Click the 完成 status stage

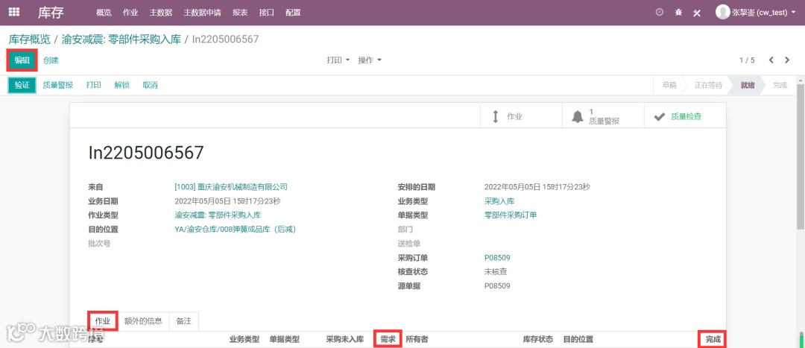780,85
